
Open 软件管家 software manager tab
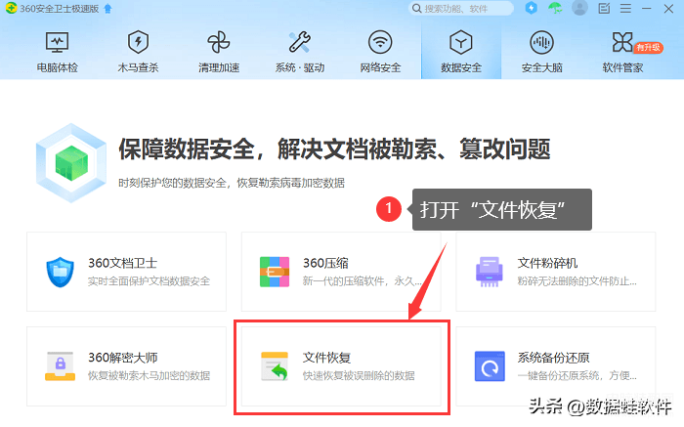tap(622, 52)
